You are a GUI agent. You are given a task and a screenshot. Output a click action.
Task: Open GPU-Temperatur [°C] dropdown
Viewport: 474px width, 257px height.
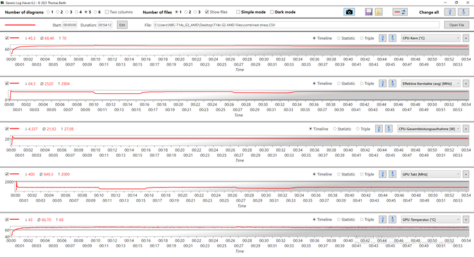coord(431,220)
